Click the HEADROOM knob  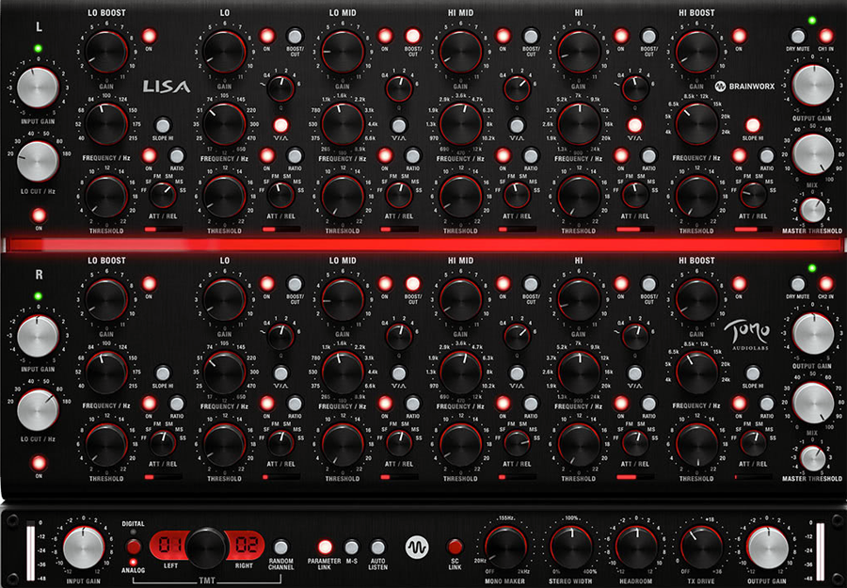point(636,547)
